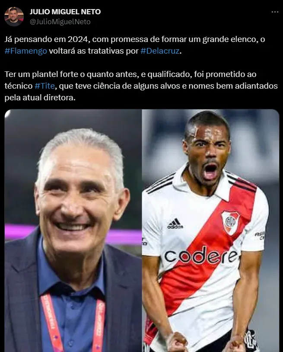Image resolution: width=283 pixels, height=352 pixels.
Task: Select the #Tite hashtag
Action: pos(45,86)
